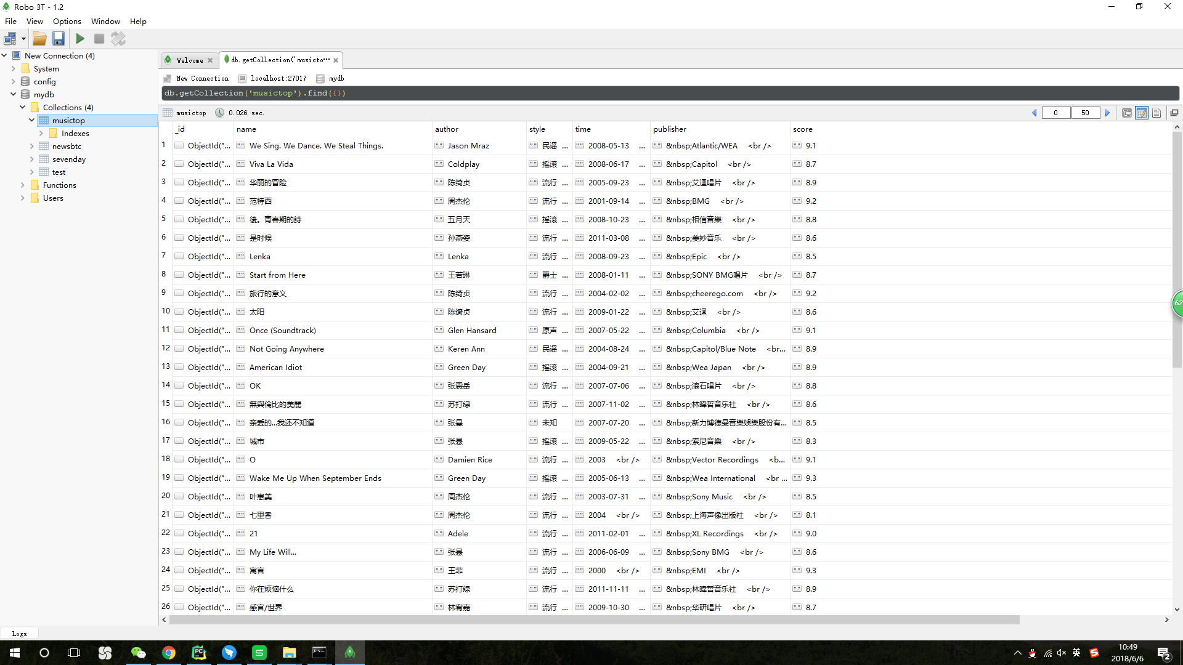Select table view mode toggle
This screenshot has width=1183, height=665.
(1141, 113)
